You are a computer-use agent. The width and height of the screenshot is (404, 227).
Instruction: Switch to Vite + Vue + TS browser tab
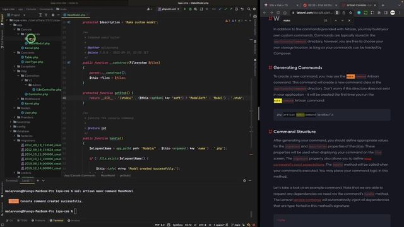click(281, 5)
